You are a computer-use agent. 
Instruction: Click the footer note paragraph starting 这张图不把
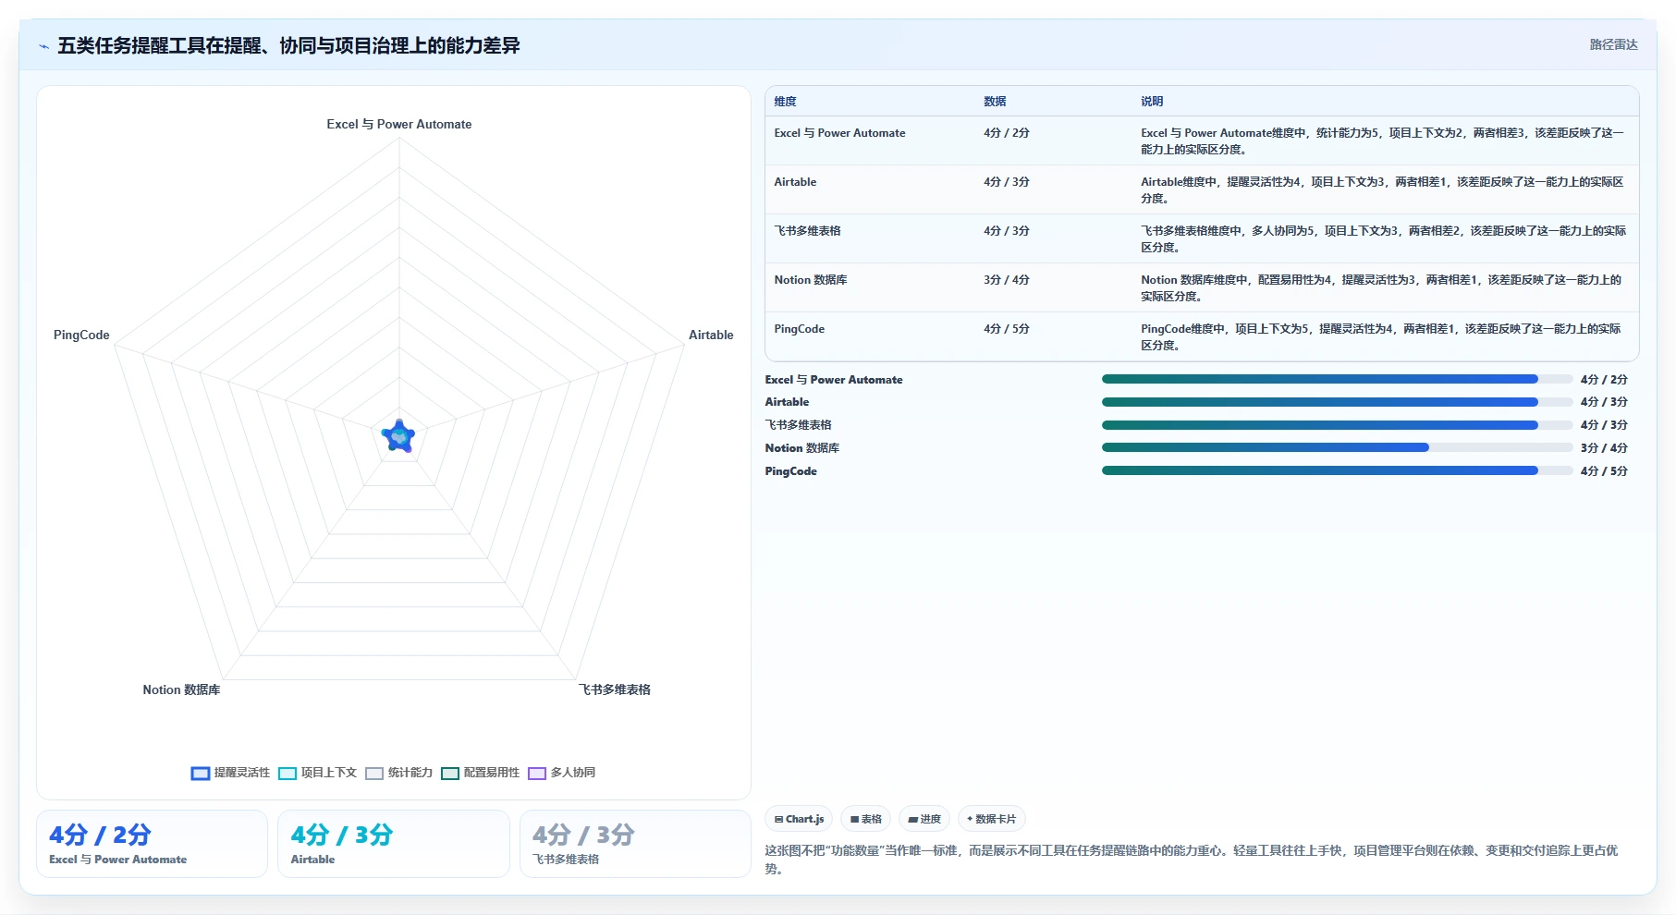pyautogui.click(x=1192, y=860)
